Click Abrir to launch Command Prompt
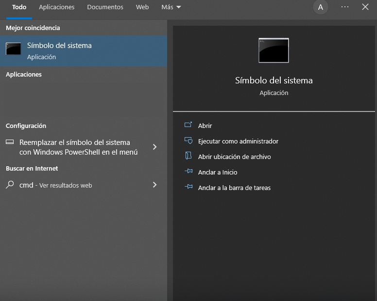This screenshot has height=301, width=377. (x=205, y=126)
